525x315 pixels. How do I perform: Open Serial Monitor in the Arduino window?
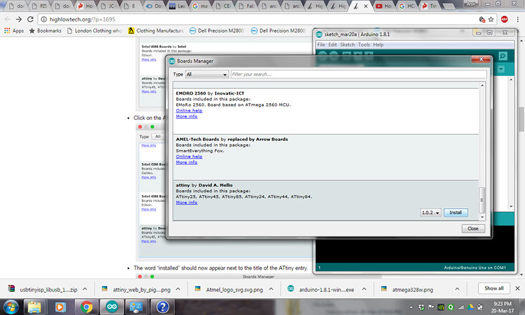pyautogui.click(x=502, y=56)
